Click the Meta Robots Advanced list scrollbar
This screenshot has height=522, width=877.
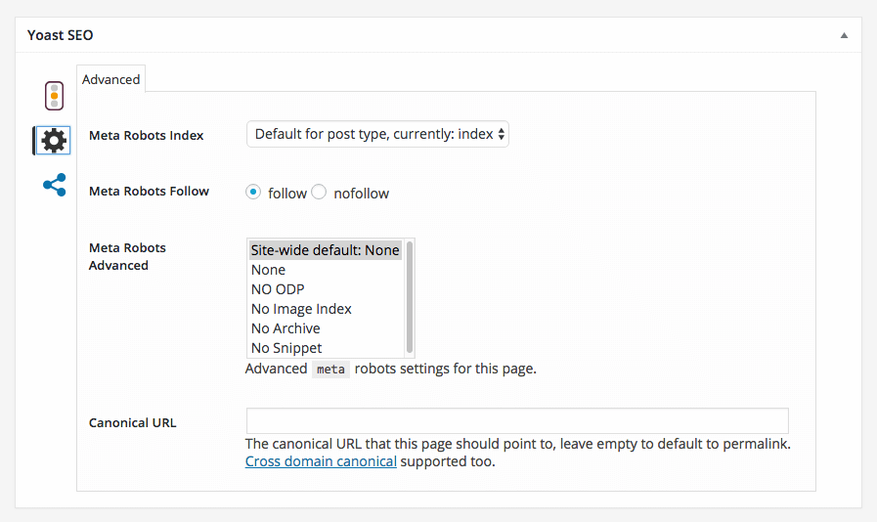[410, 297]
